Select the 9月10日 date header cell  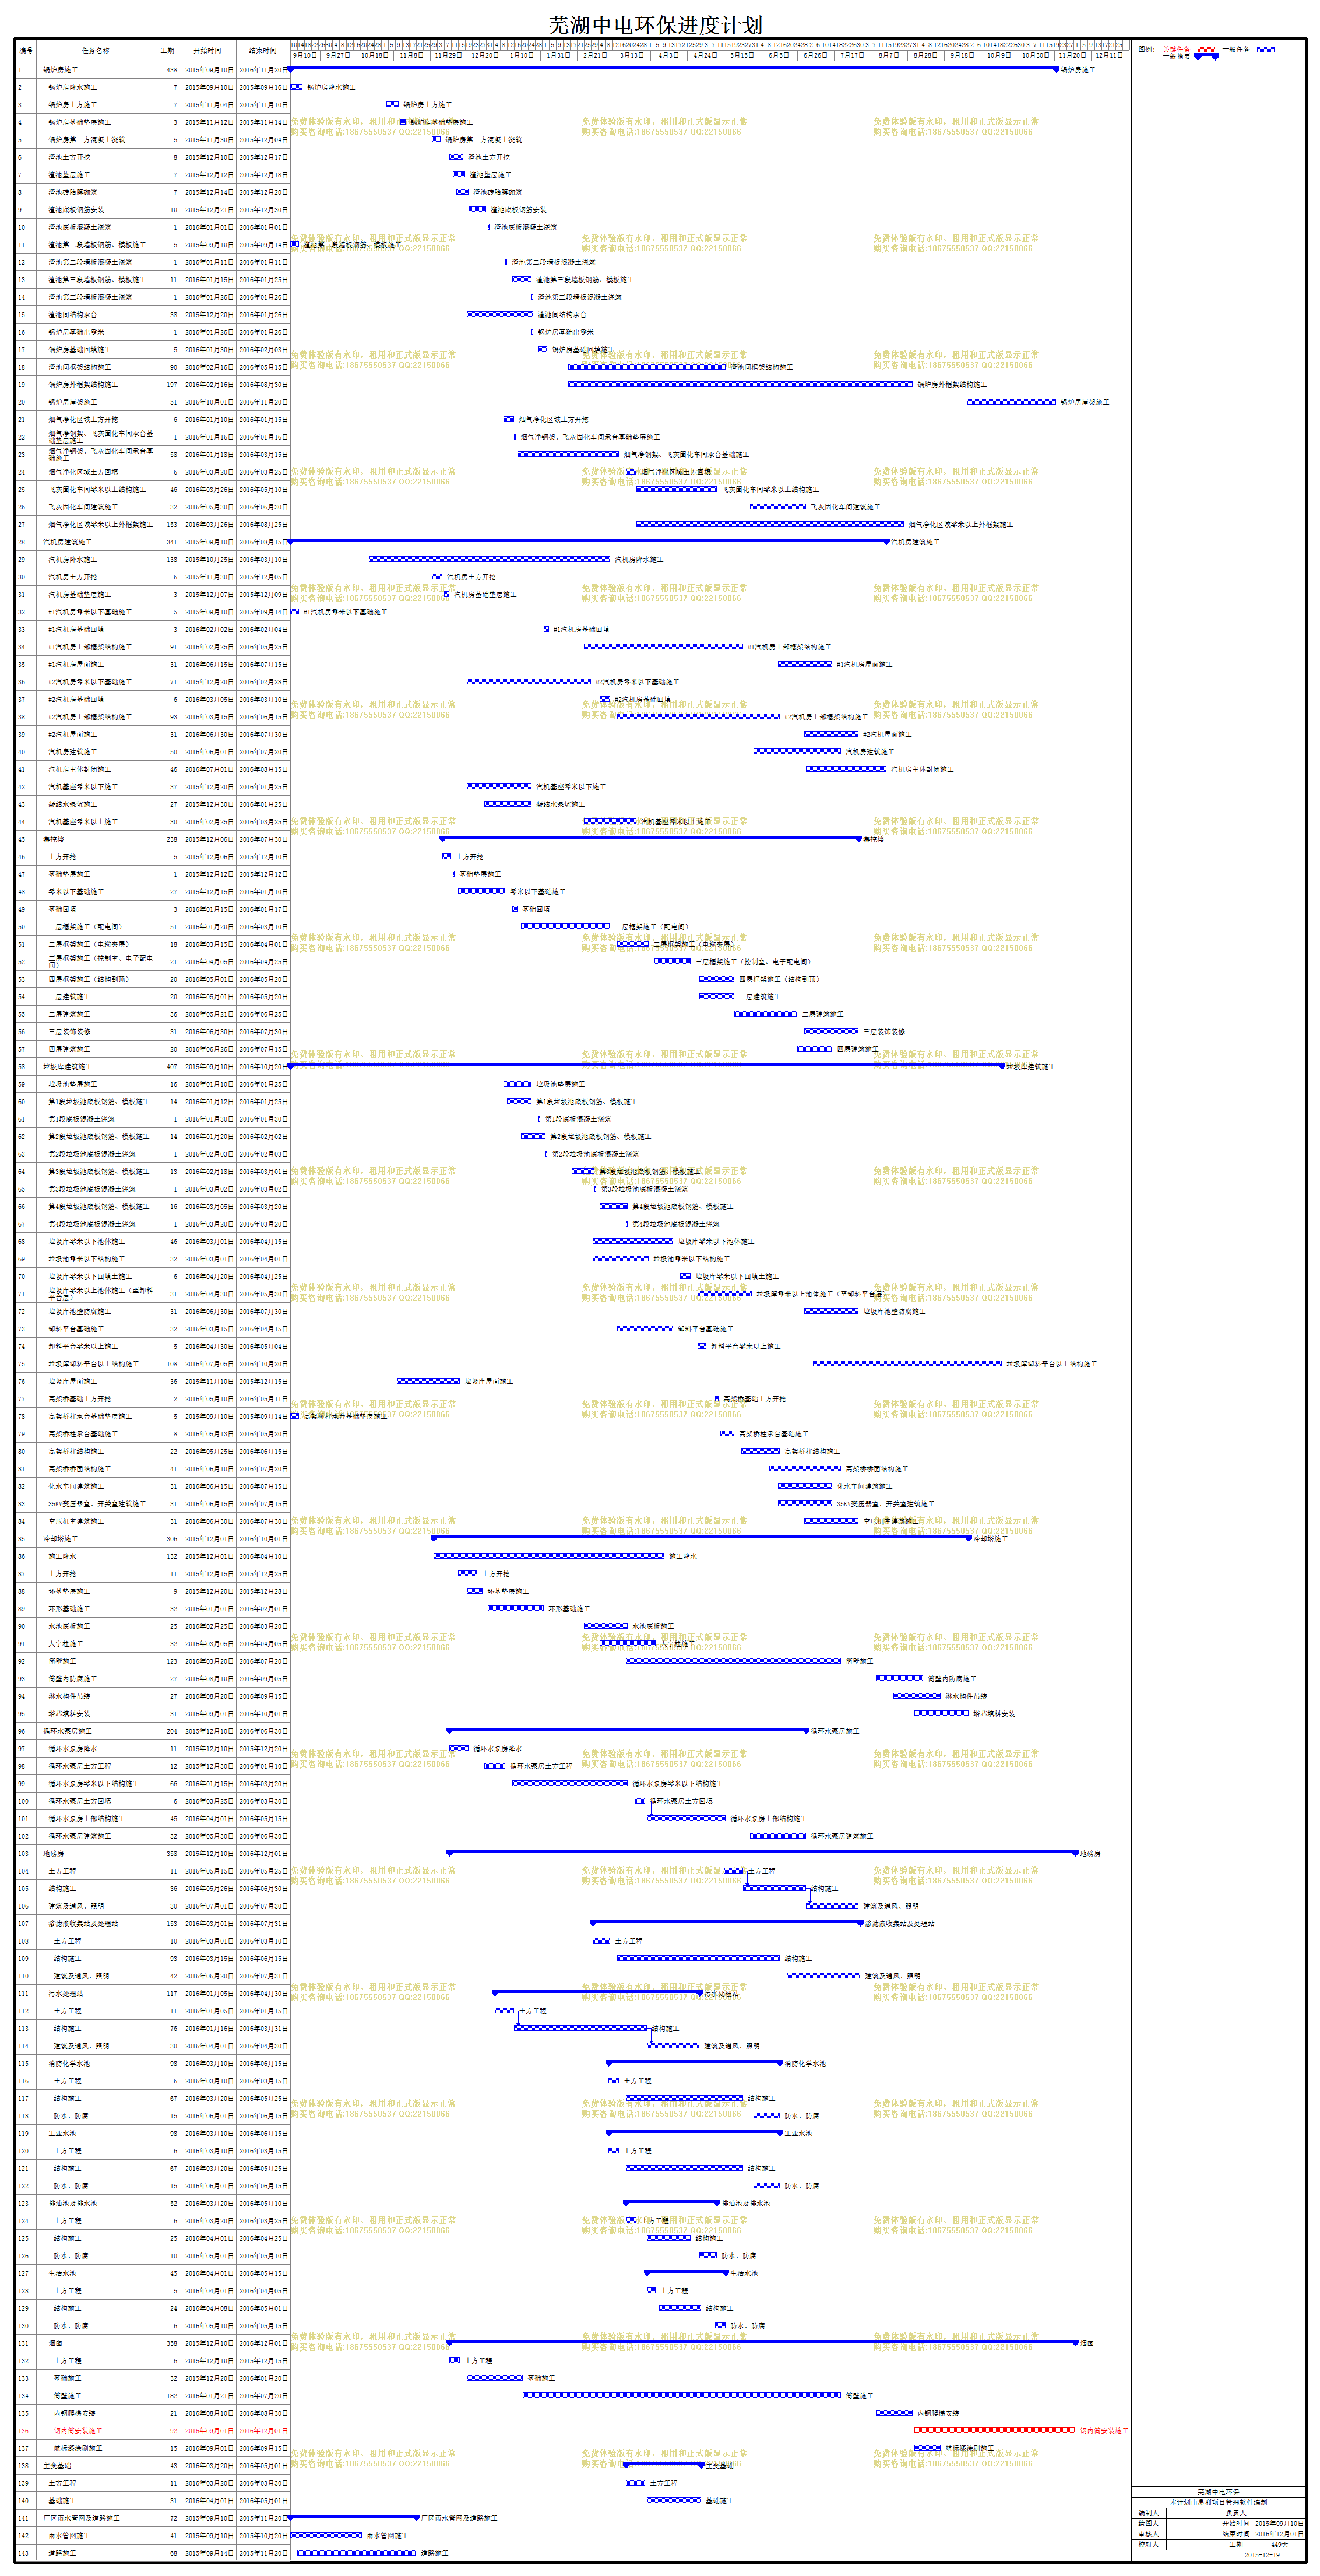304,56
